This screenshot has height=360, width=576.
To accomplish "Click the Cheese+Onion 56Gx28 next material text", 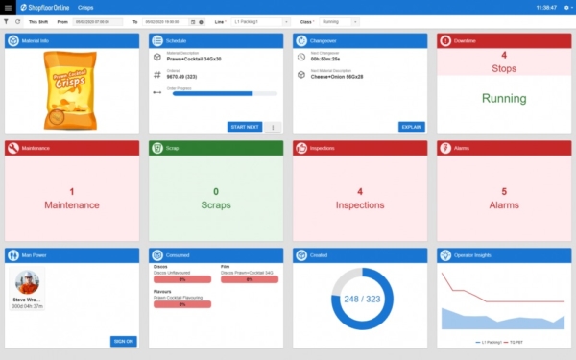I will pos(337,77).
